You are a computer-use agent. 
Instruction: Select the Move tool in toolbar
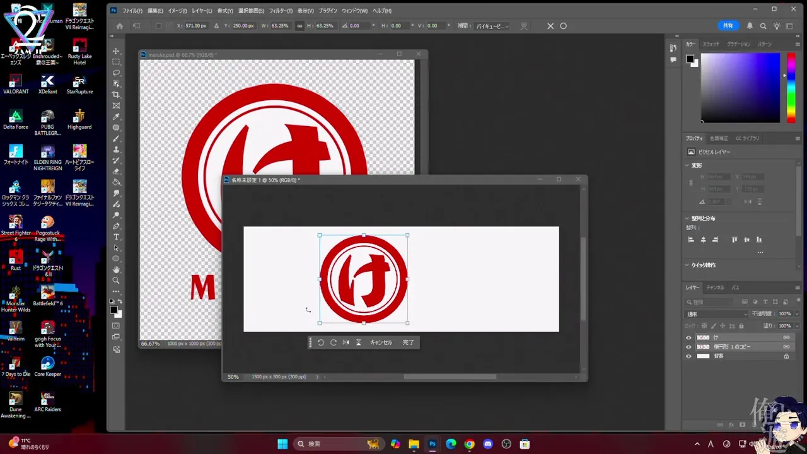116,51
